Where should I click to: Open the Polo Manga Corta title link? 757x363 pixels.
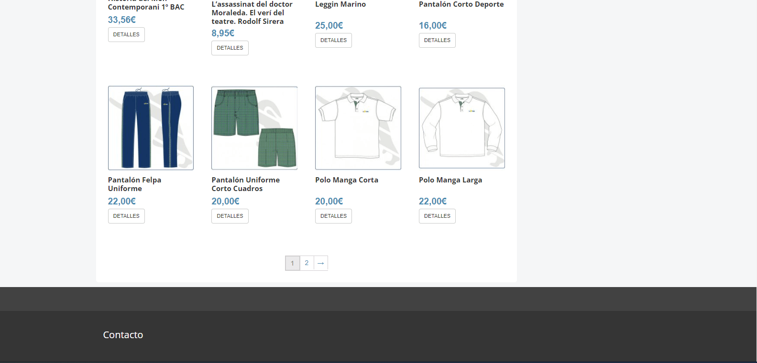click(347, 180)
